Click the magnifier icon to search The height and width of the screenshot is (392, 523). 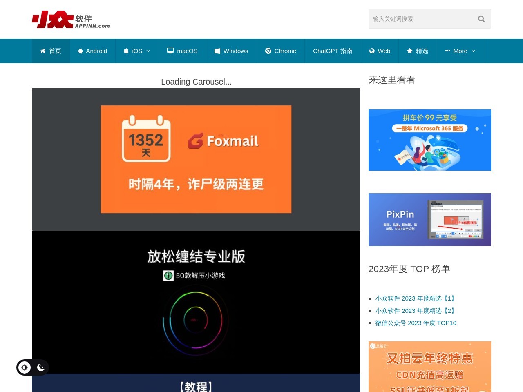click(x=481, y=19)
